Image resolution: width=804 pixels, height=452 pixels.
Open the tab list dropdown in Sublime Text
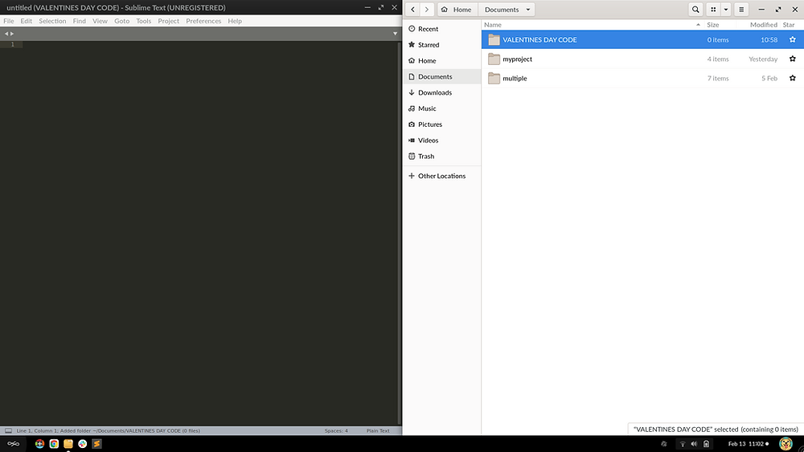pos(395,33)
